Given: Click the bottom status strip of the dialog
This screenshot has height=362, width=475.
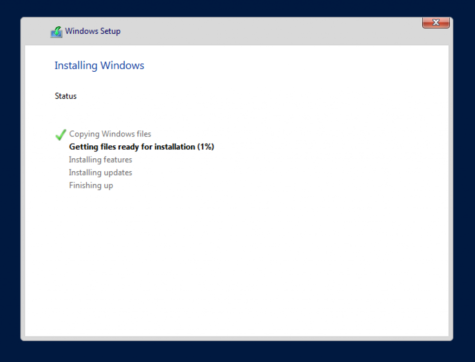Looking at the screenshot, I should pos(237,337).
